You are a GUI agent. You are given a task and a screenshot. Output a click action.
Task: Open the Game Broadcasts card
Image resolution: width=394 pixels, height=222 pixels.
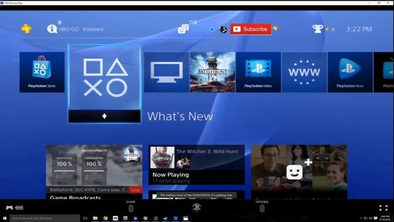[x=94, y=172]
